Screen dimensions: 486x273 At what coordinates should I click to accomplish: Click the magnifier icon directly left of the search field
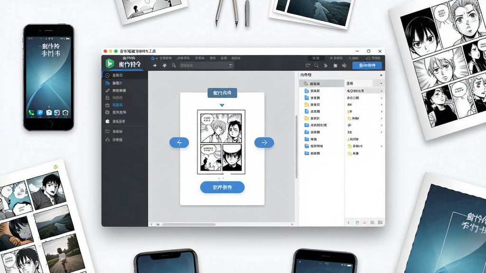(x=174, y=65)
